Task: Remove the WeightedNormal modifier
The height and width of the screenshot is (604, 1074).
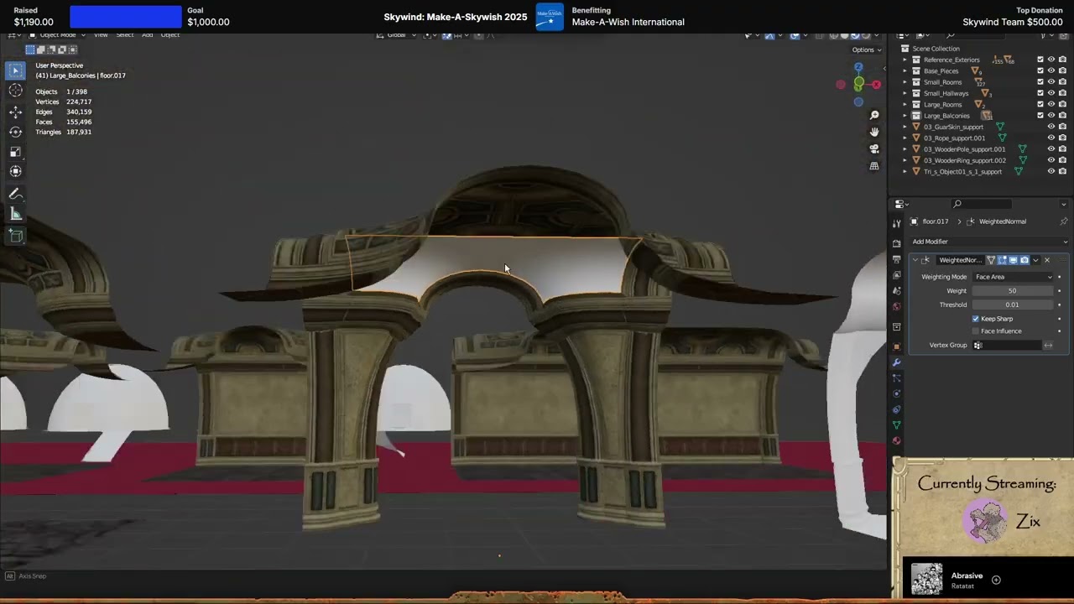Action: pyautogui.click(x=1046, y=260)
